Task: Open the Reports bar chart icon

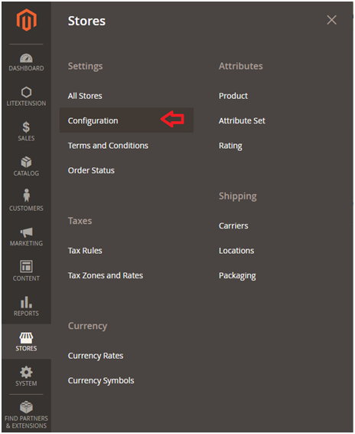Action: coord(26,302)
